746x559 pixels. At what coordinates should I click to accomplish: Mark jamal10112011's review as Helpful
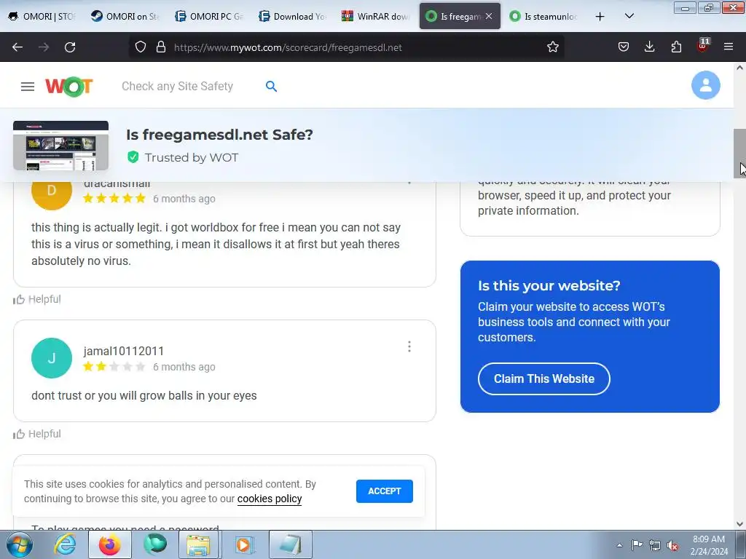[37, 434]
